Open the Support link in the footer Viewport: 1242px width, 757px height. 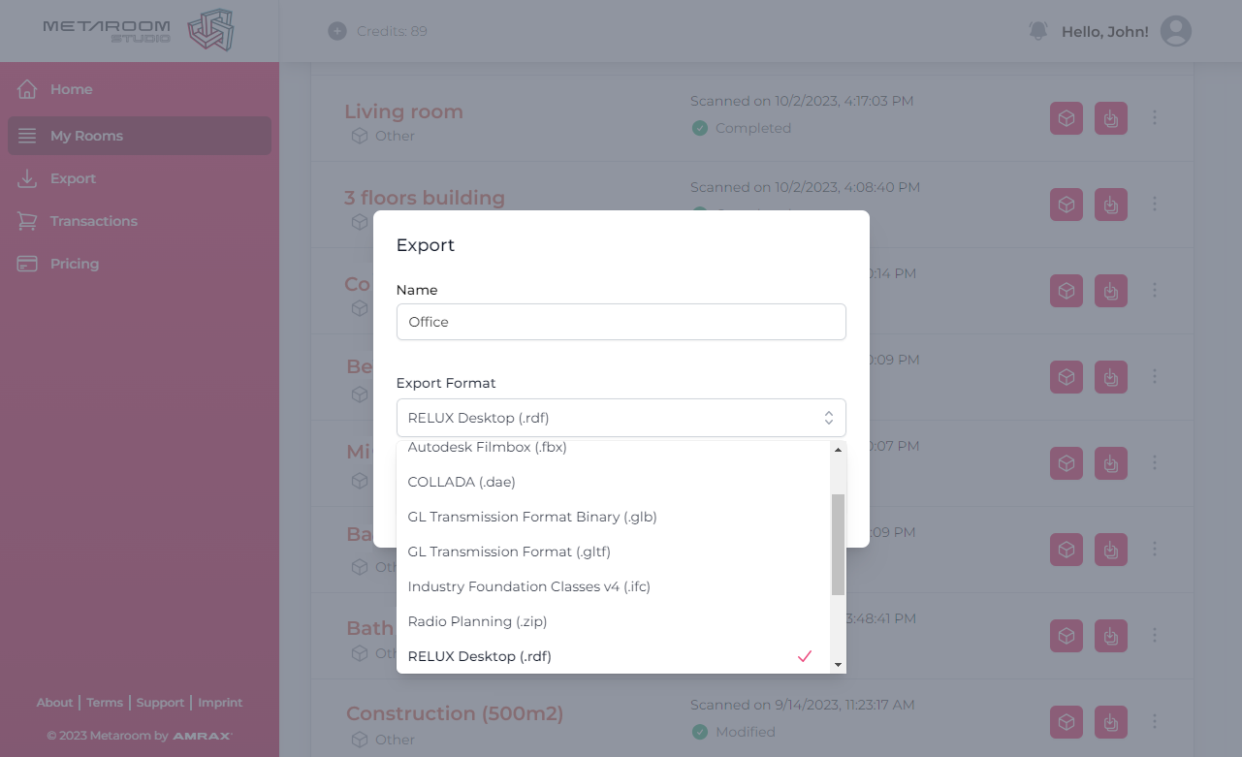pos(160,702)
